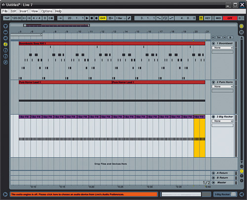Viewport: 247px width, 200px height.
Task: Switch to Session view selector icon
Action: click(242, 32)
